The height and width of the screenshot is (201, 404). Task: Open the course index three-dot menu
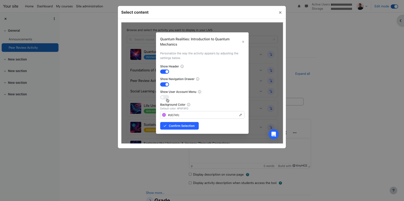54,19
